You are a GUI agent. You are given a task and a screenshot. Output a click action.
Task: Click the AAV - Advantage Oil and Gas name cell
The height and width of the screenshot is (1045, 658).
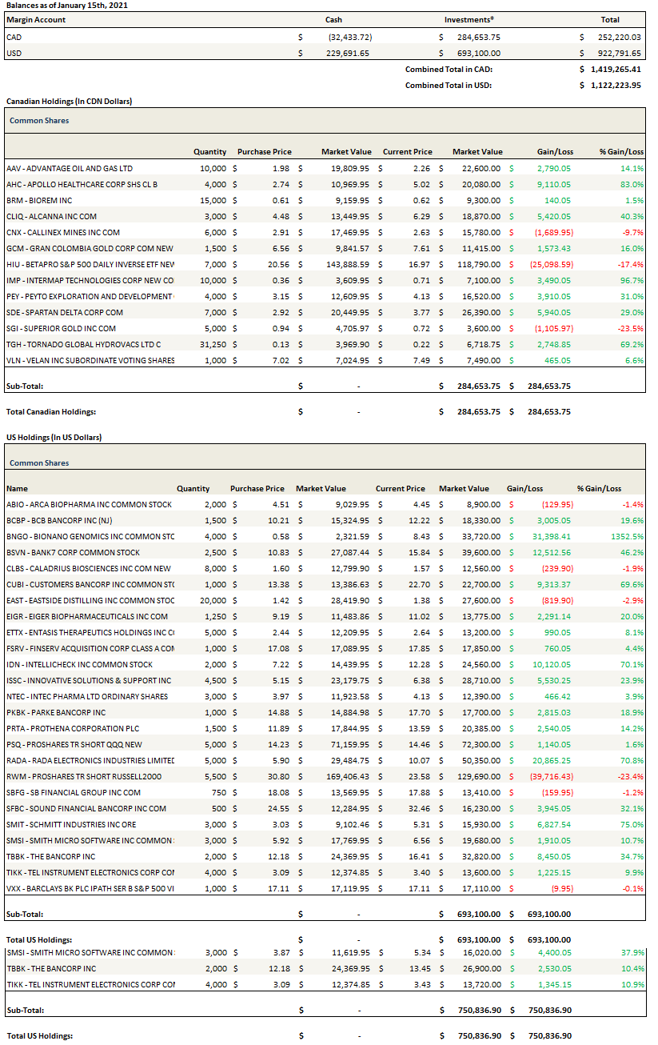tap(70, 169)
